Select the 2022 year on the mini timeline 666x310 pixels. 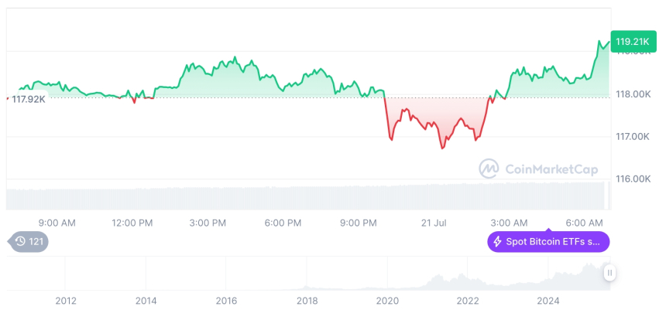467,301
